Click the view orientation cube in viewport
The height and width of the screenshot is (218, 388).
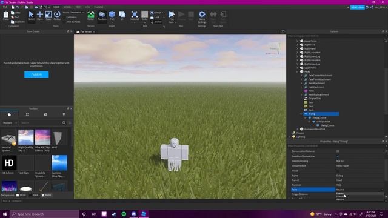pos(273,48)
